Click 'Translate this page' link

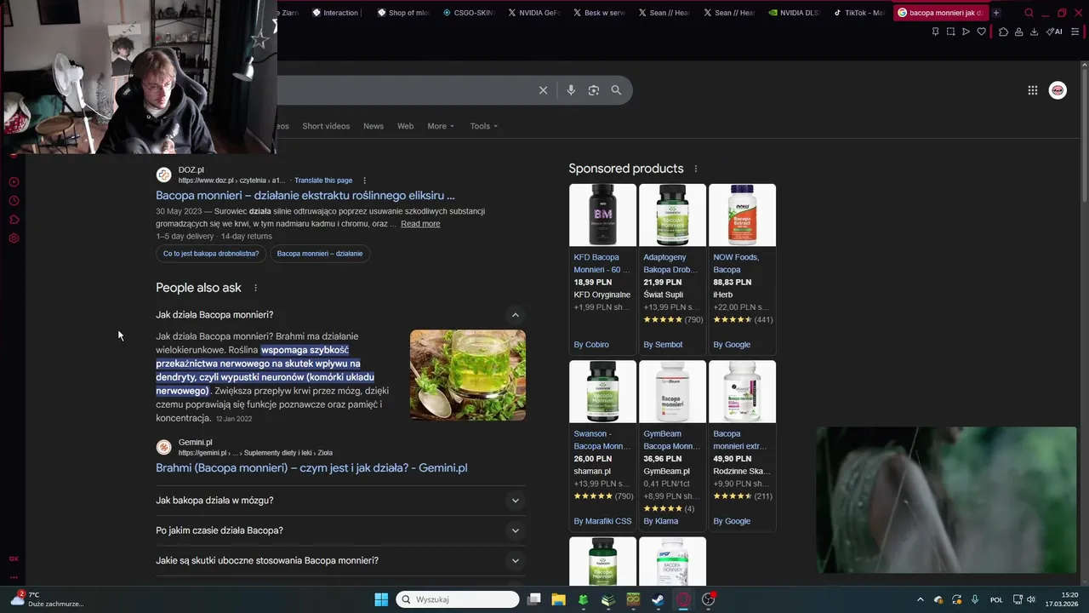tap(323, 180)
